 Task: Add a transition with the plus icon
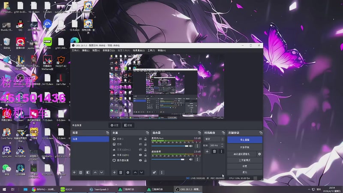(207, 151)
